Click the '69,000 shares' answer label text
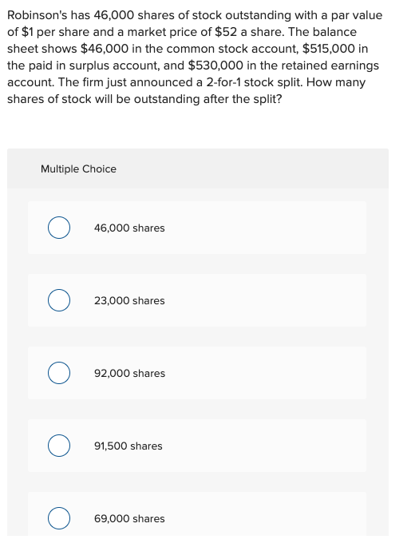The width and height of the screenshot is (419, 547). click(x=129, y=519)
